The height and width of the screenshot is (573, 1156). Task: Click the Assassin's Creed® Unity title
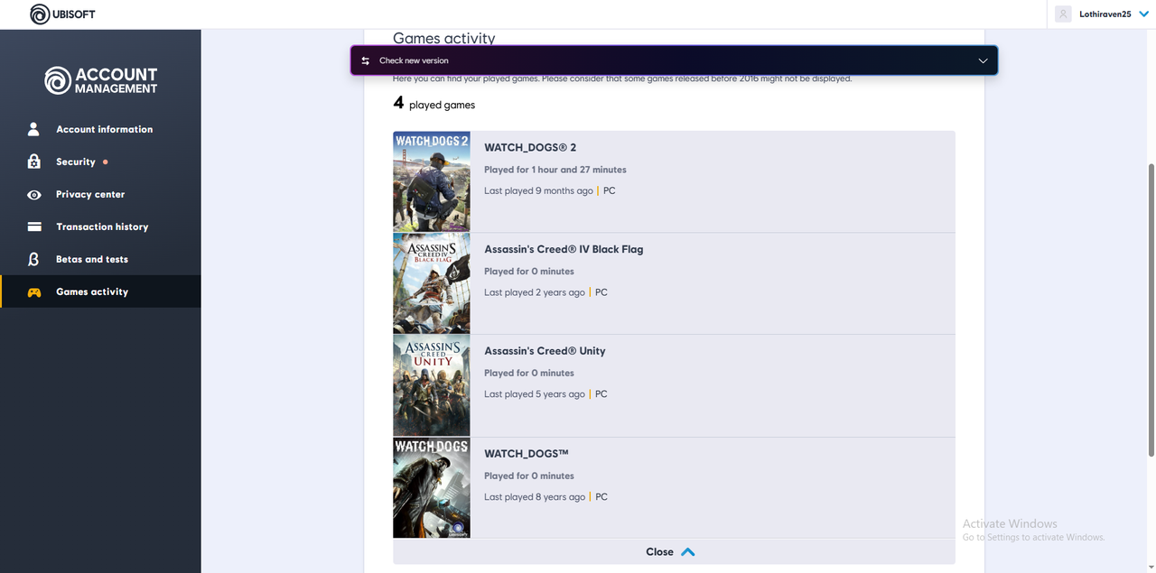coord(545,351)
